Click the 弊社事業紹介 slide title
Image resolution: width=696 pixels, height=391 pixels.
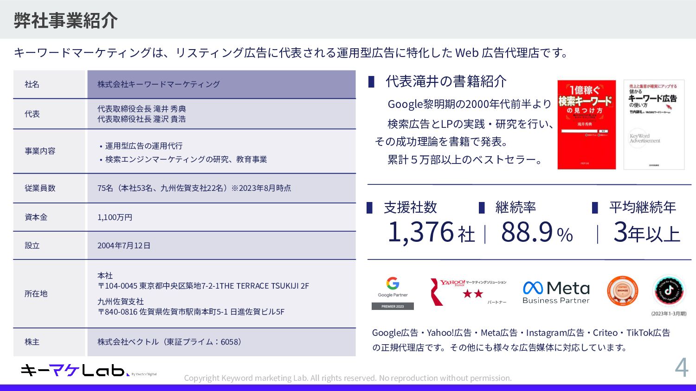[65, 20]
